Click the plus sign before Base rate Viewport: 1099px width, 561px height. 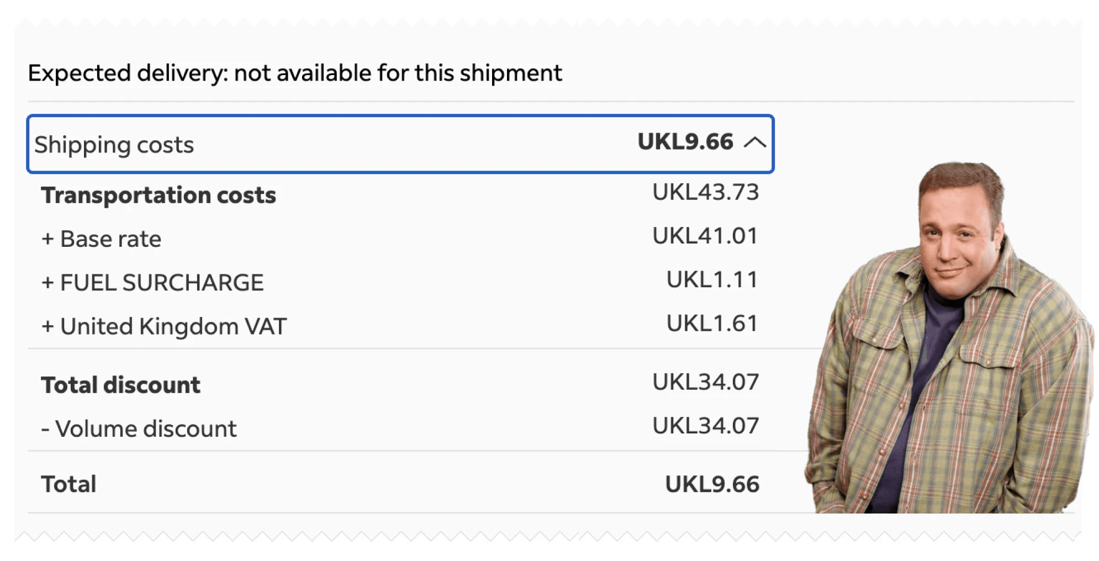(48, 239)
